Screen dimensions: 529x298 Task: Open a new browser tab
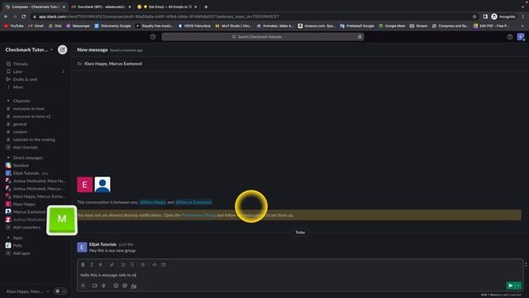(206, 7)
